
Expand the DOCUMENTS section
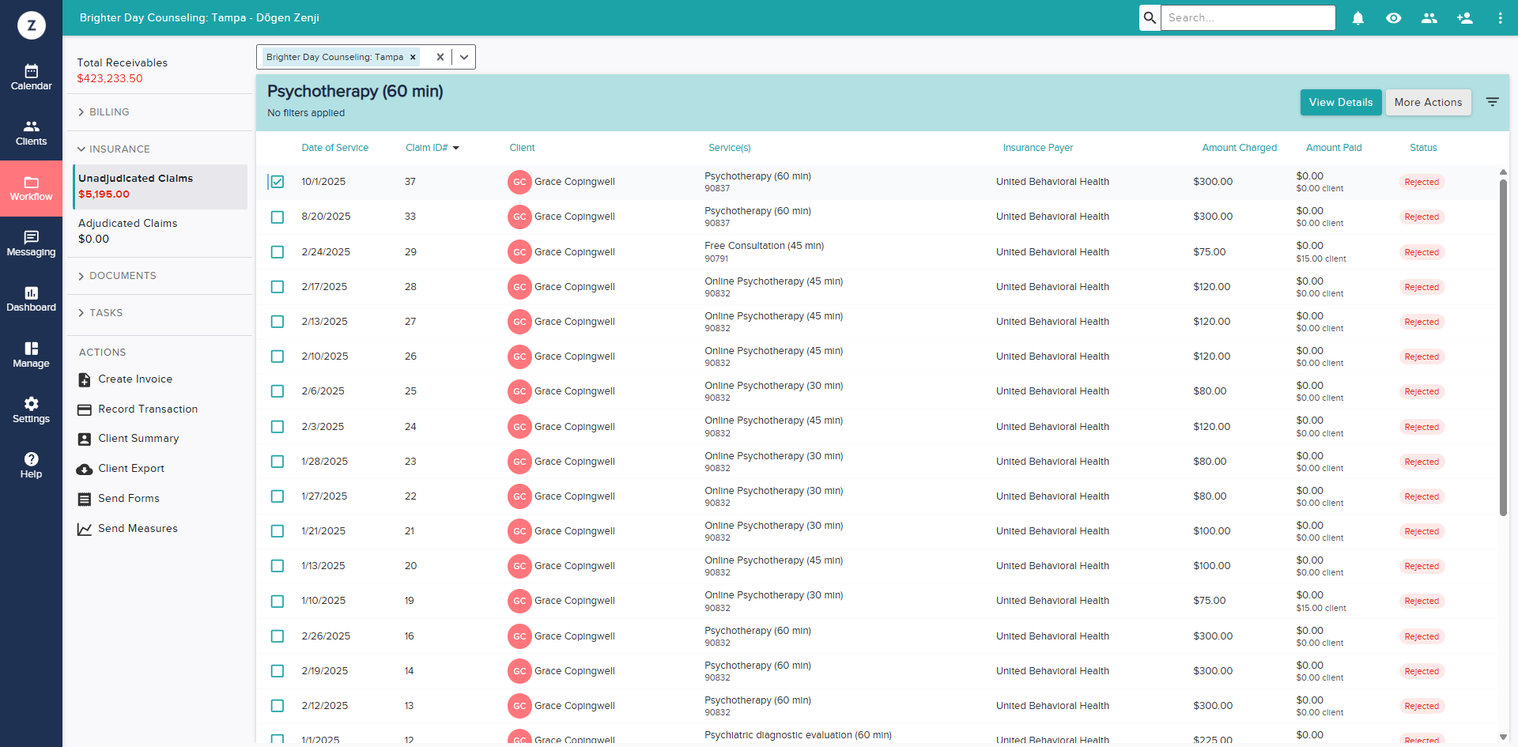coord(117,276)
